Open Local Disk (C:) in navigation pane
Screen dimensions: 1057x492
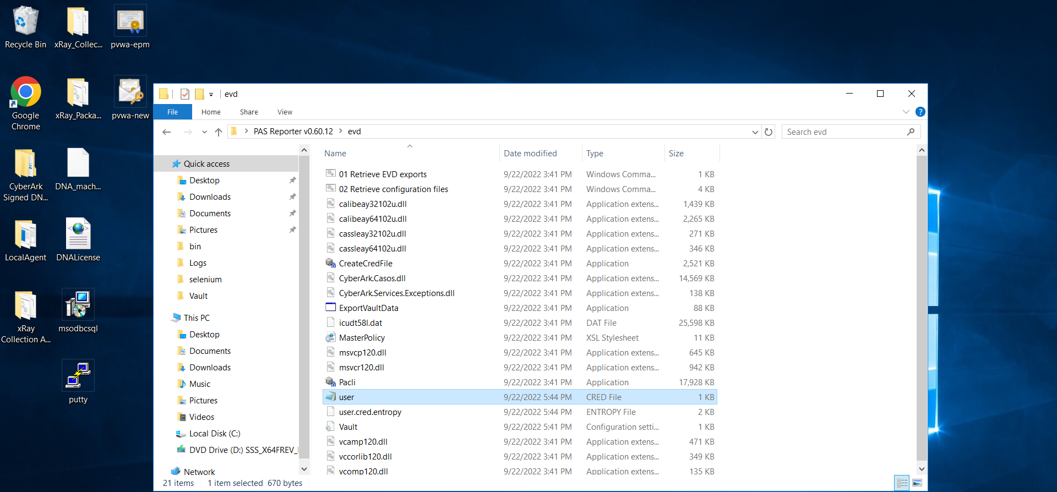[215, 433]
